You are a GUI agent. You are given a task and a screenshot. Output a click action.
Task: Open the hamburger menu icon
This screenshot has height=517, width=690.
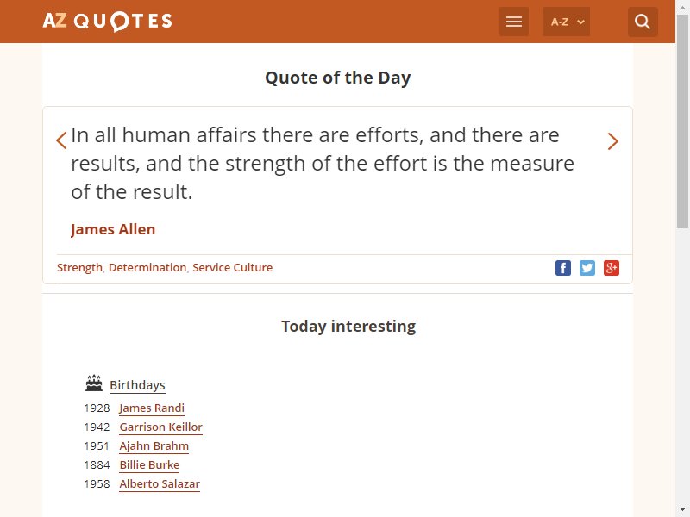pos(513,22)
